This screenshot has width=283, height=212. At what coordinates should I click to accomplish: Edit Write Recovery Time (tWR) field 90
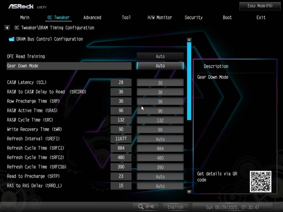[160, 130]
